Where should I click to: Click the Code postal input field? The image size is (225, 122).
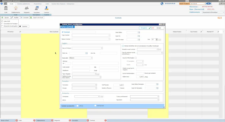coord(81,67)
